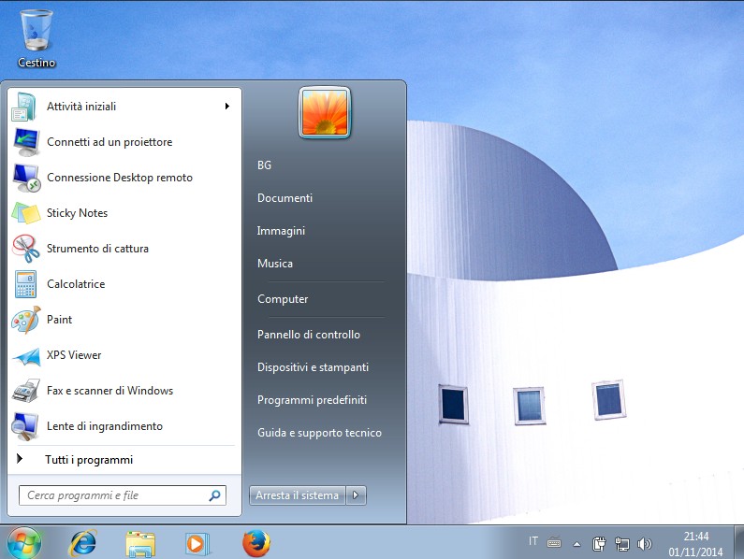Click the Strumento di cattura scissors icon
Viewport: 744px width, 559px height.
pos(25,249)
